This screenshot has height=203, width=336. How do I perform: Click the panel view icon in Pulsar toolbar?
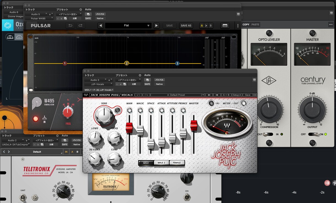tap(225, 26)
